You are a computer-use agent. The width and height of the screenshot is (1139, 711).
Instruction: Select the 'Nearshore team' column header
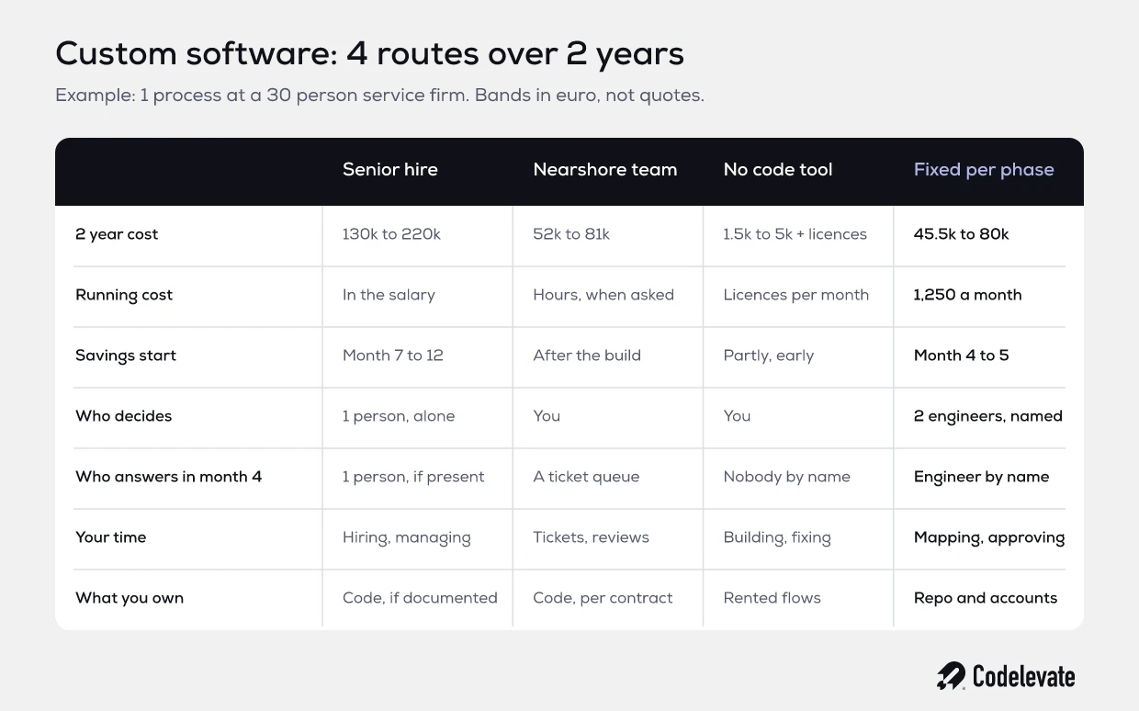coord(605,170)
